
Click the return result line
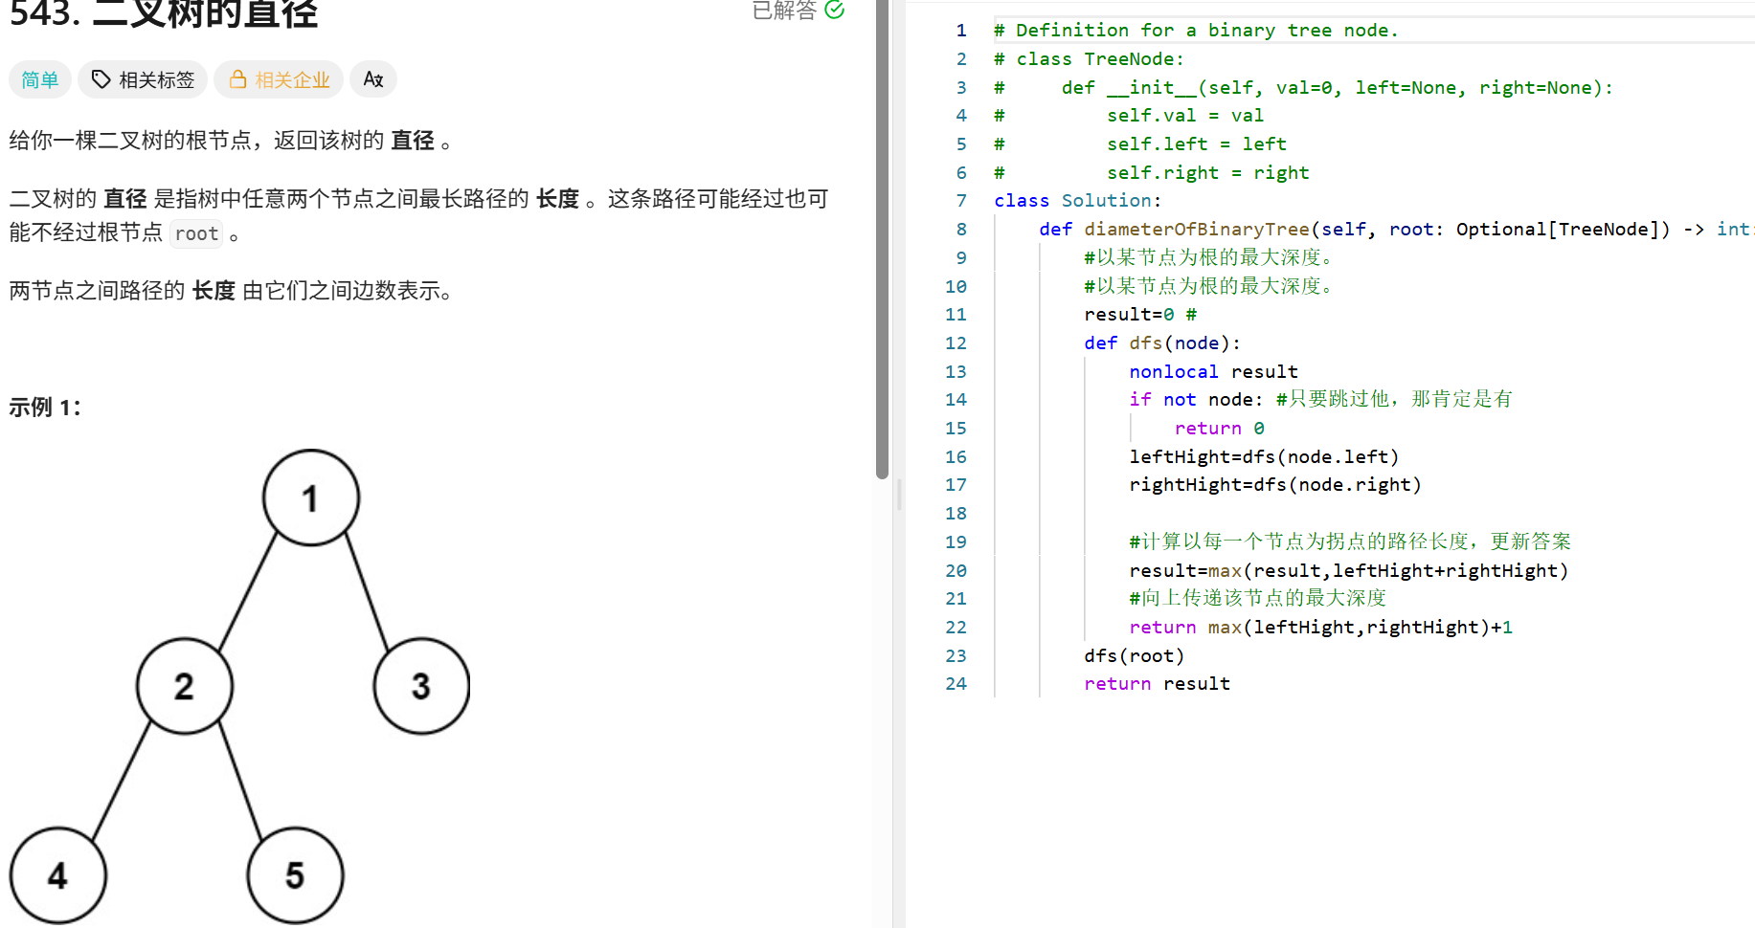click(x=1157, y=684)
